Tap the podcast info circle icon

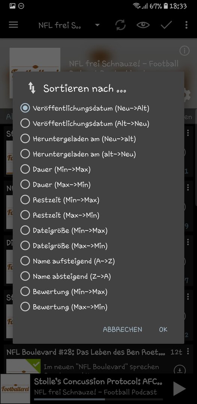tap(184, 51)
